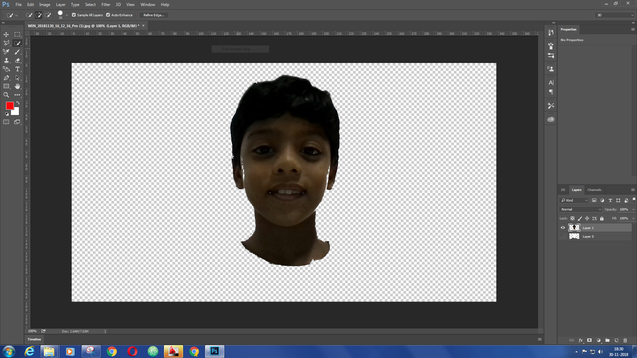The image size is (637, 358).
Task: Select the Clone Stamp tool
Action: [6, 60]
